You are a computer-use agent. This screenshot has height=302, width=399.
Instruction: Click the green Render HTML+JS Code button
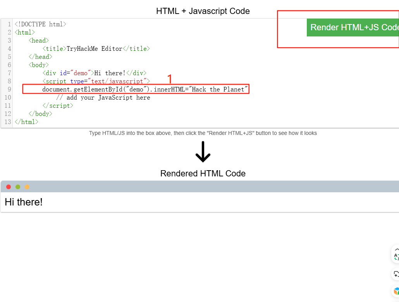point(353,28)
